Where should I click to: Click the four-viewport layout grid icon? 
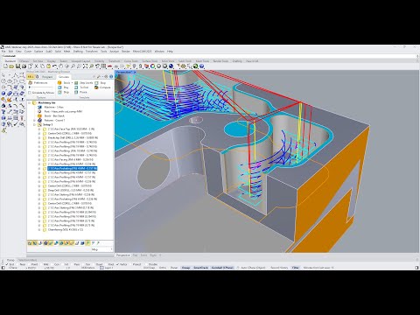coord(103,66)
